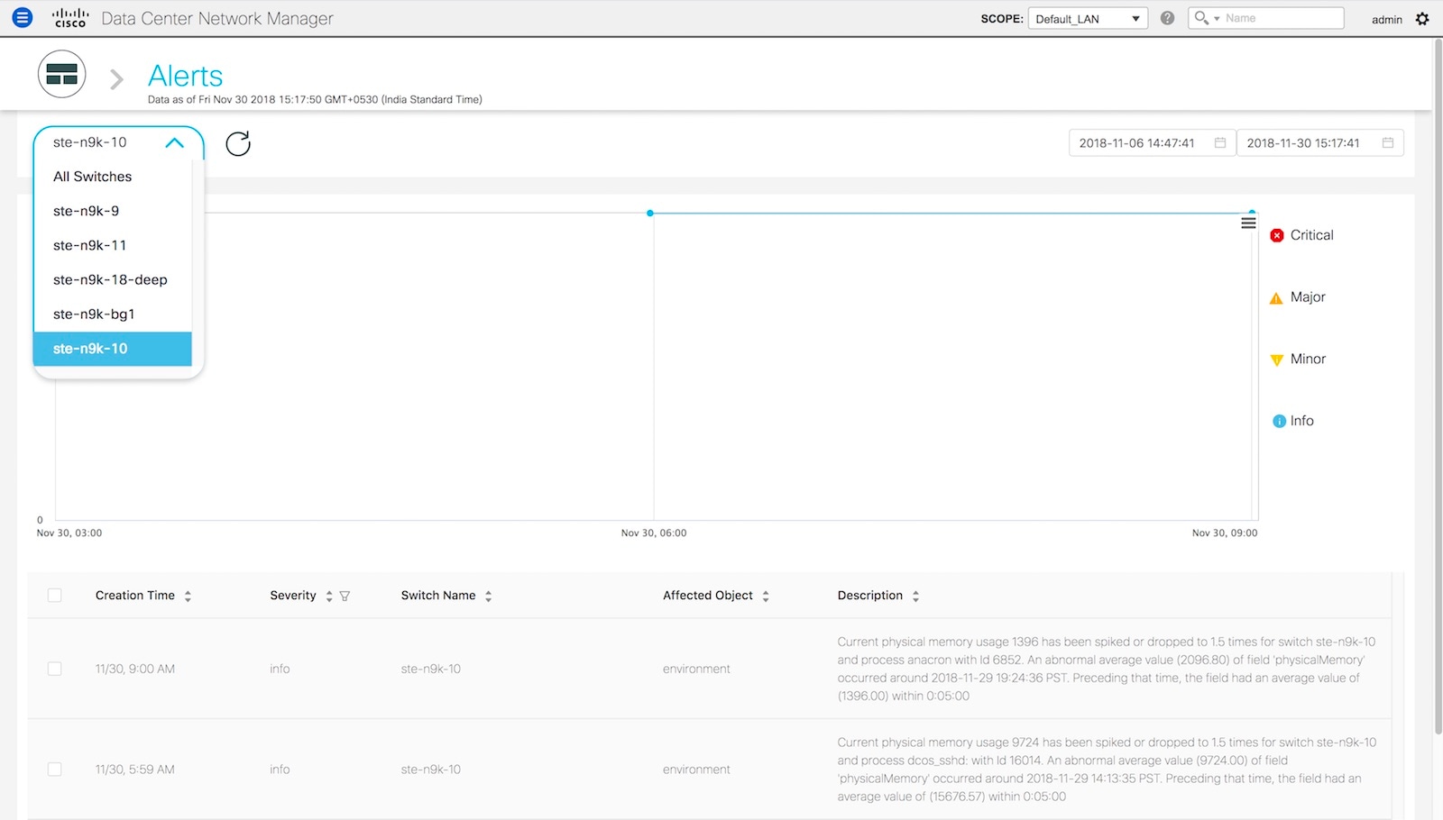Click the dcos_sshd process alert description
The width and height of the screenshot is (1443, 820).
pyautogui.click(x=1107, y=770)
